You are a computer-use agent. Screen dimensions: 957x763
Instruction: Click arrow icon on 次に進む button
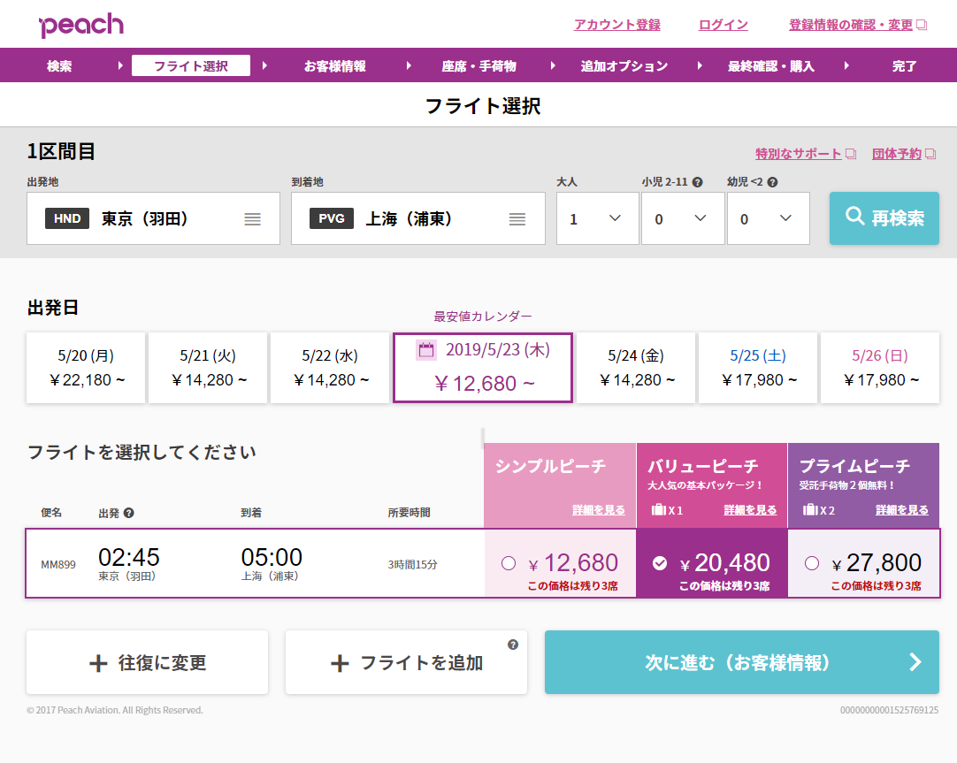(x=915, y=661)
